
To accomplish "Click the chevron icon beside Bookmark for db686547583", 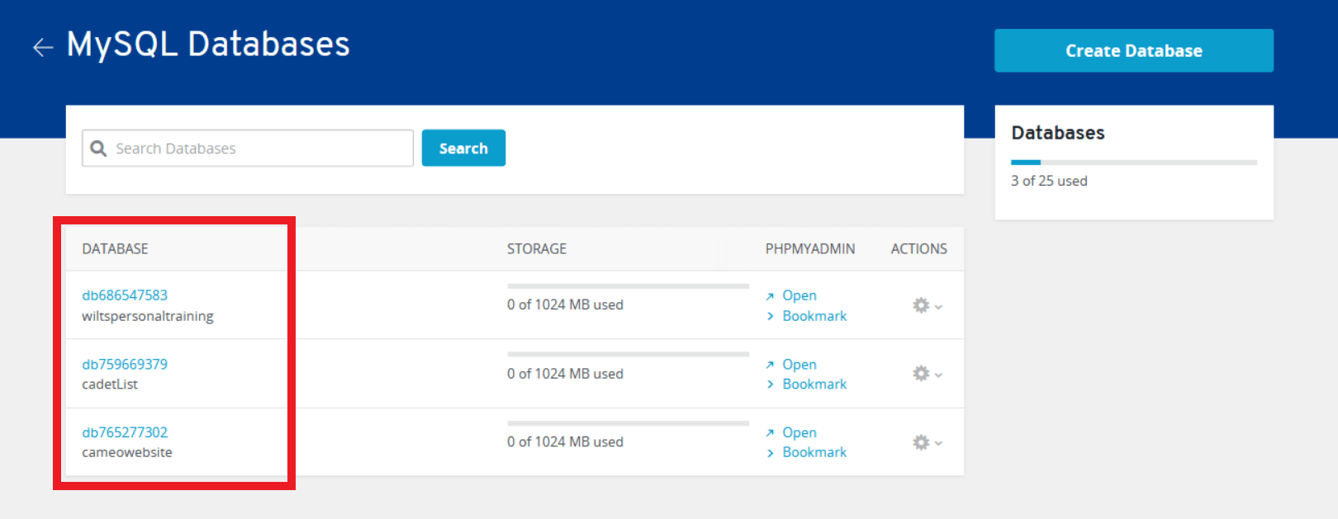I will [x=770, y=317].
